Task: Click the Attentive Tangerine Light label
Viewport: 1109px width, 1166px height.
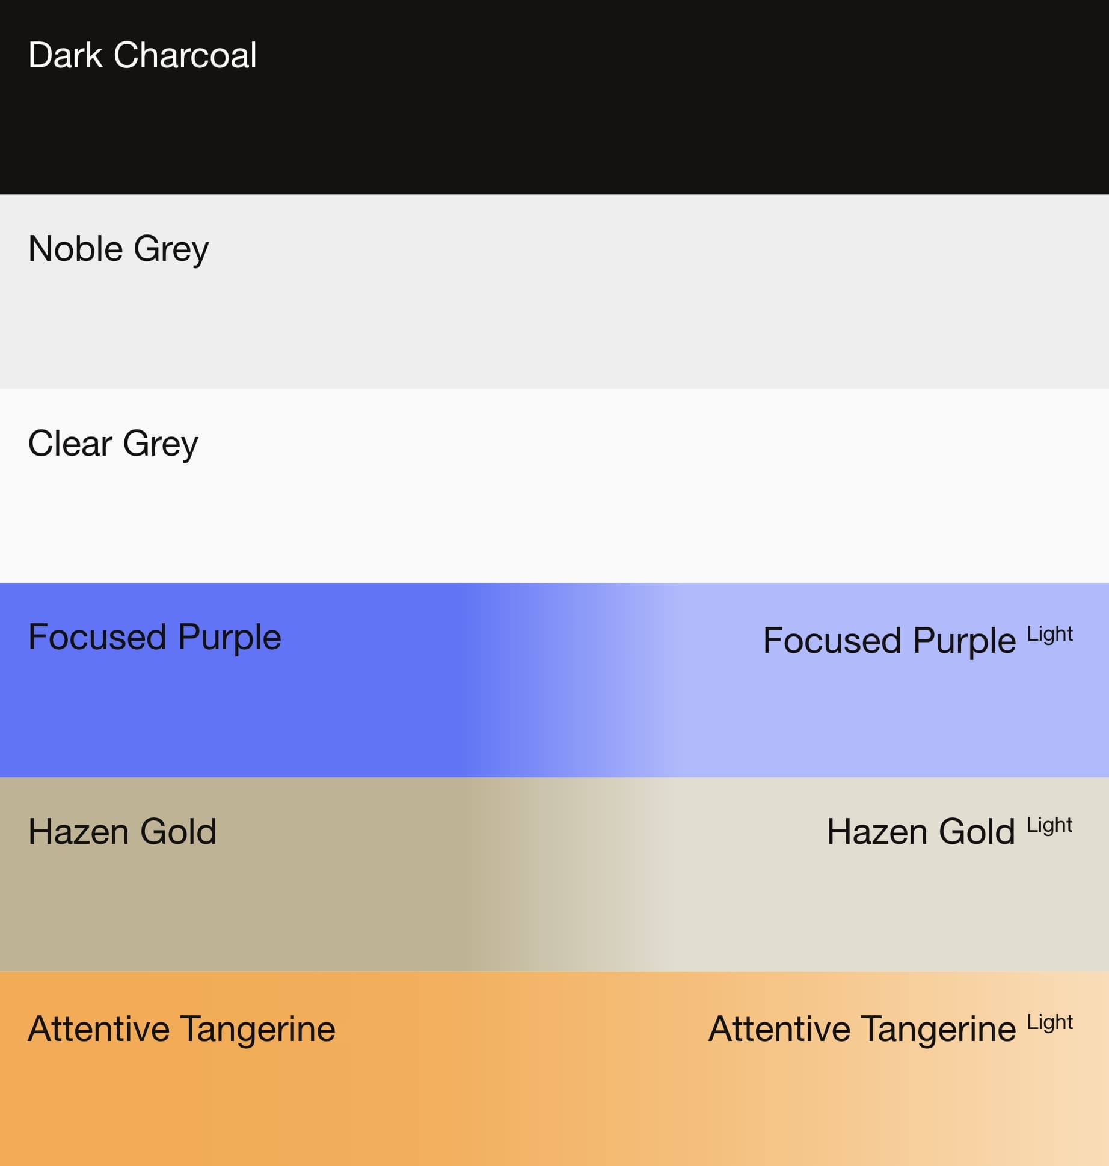Action: point(891,1029)
